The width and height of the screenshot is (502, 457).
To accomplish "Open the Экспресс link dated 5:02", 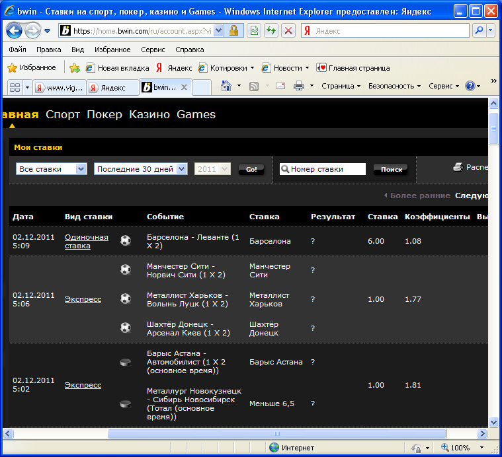I will pos(83,385).
